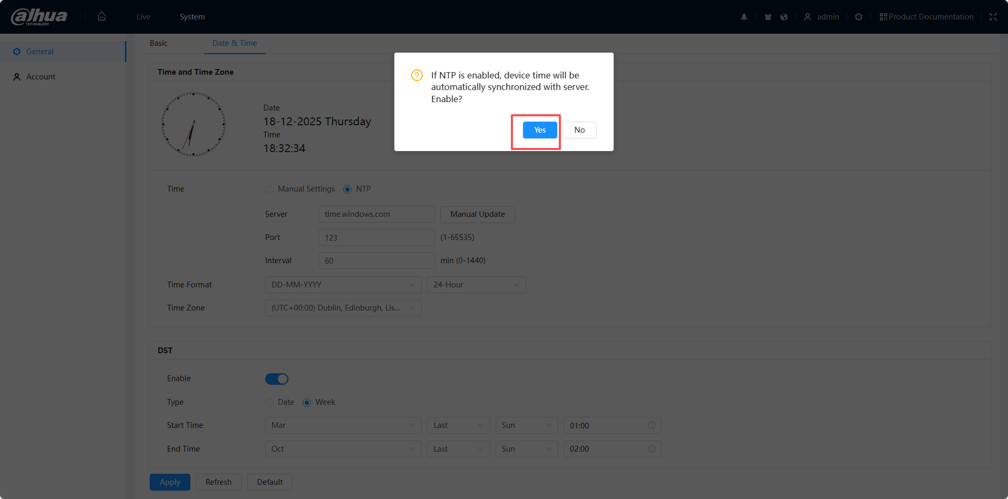Click the home icon in the top bar
The height and width of the screenshot is (499, 1008).
pos(102,16)
